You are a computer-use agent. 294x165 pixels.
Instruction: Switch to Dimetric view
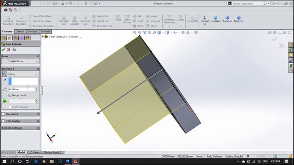click(x=238, y=19)
